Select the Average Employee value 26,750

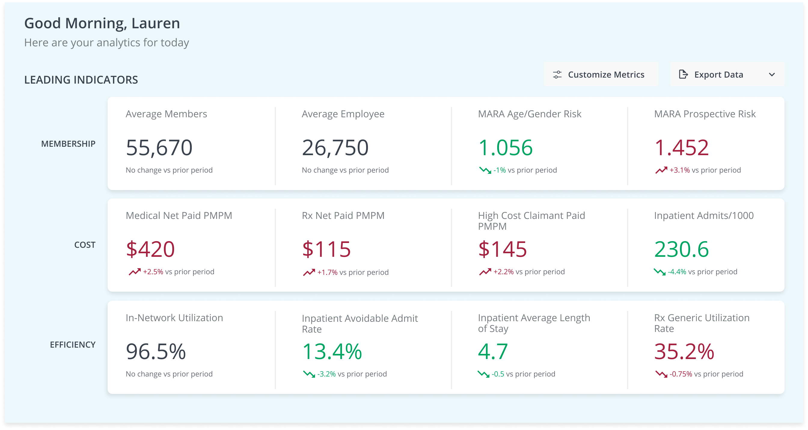click(335, 148)
